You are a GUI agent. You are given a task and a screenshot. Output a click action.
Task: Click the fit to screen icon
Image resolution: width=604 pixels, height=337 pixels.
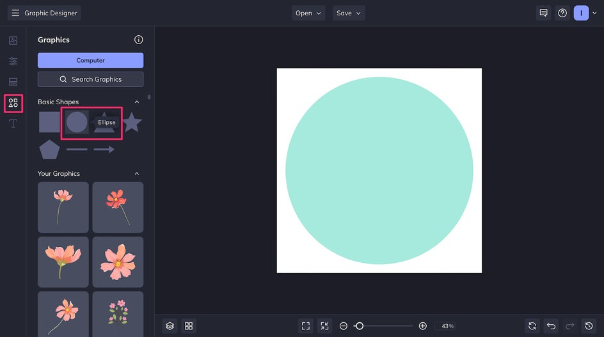[x=306, y=326]
